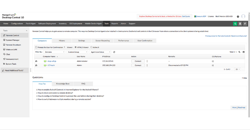Switch to the Screen Recording tab
Image resolution: width=250 pixels, height=130 pixels.
[102, 41]
